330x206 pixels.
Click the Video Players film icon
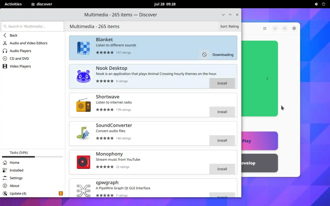tap(5, 66)
